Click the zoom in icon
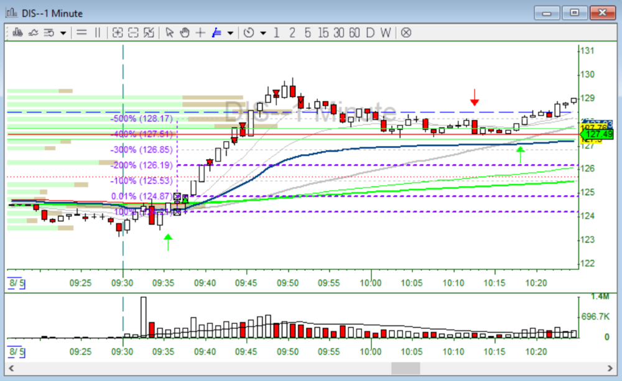This screenshot has height=381, width=622. (x=118, y=33)
